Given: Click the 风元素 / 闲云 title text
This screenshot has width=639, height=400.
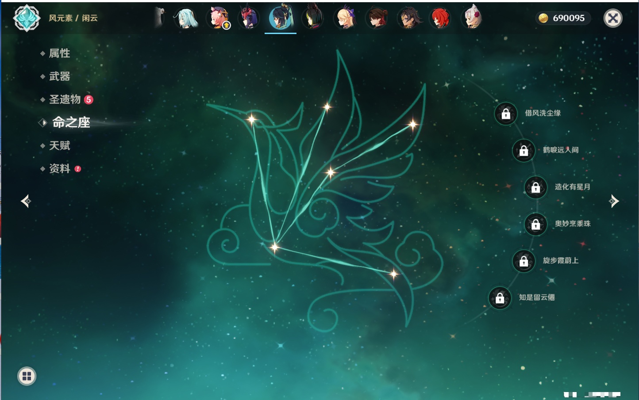Looking at the screenshot, I should pyautogui.click(x=73, y=18).
